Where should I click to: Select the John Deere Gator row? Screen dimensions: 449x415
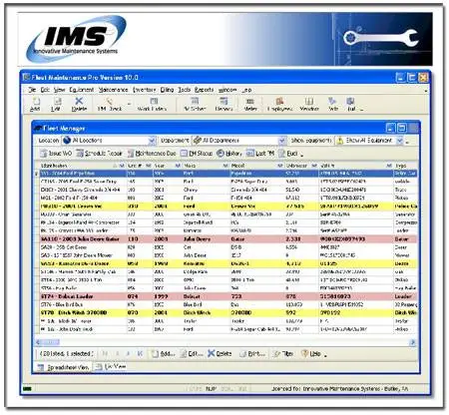[228, 239]
